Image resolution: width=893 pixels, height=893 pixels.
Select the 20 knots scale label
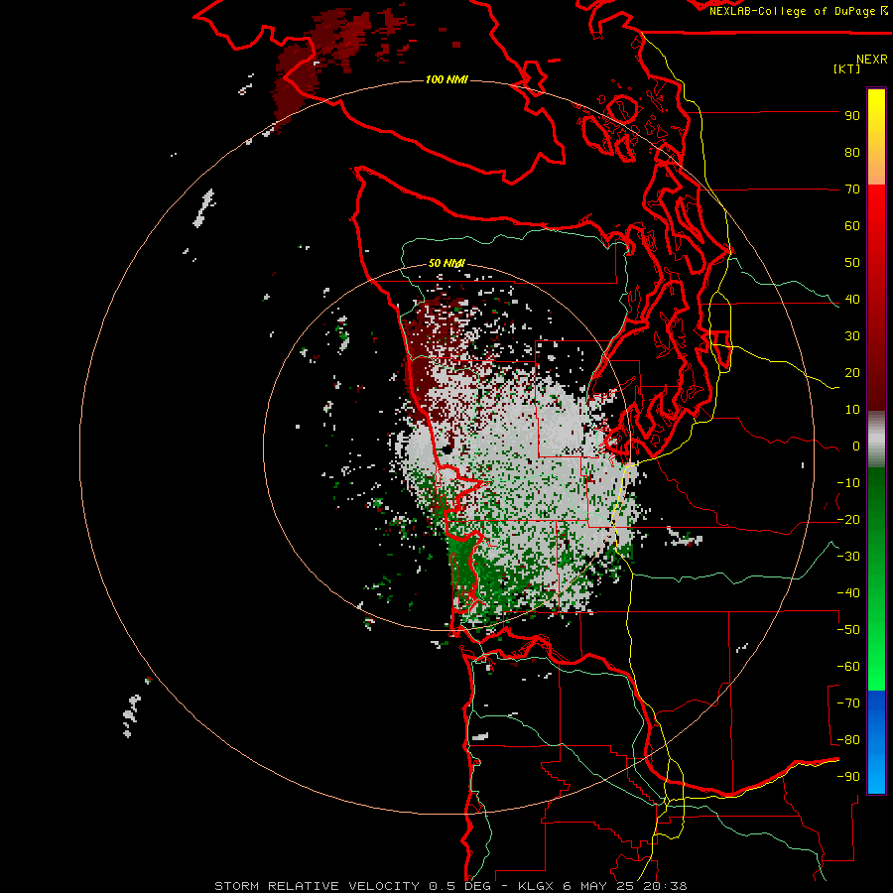click(852, 373)
